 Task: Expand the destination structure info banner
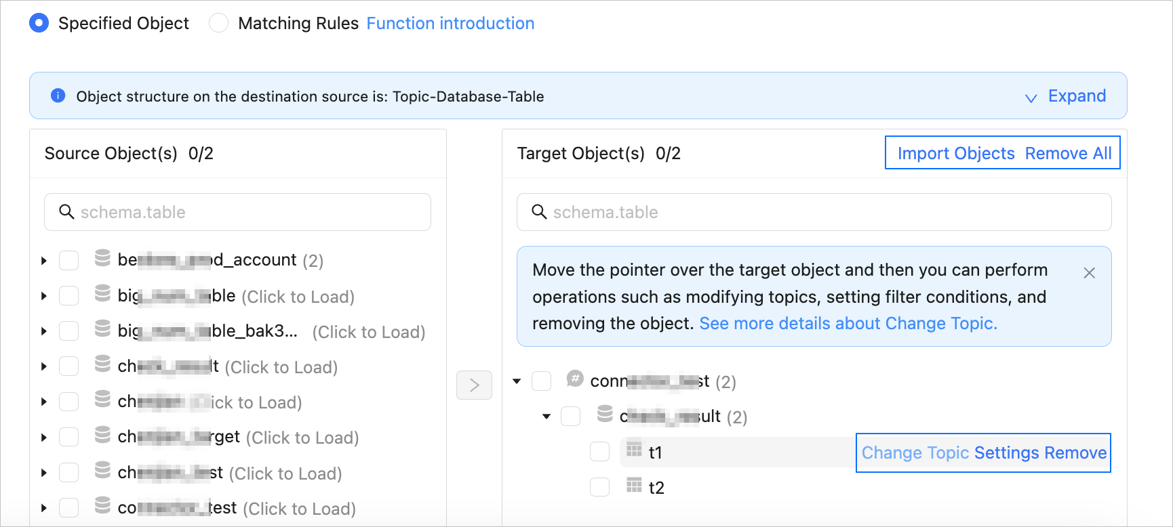1065,96
